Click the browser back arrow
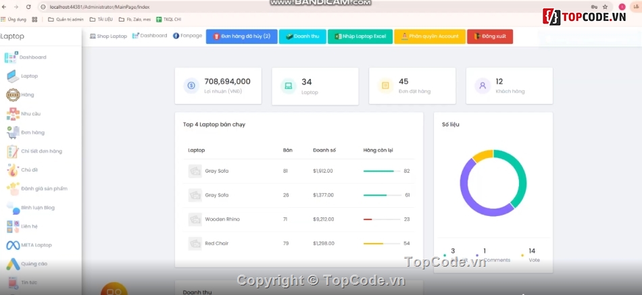Image resolution: width=642 pixels, height=295 pixels. (x=5, y=7)
